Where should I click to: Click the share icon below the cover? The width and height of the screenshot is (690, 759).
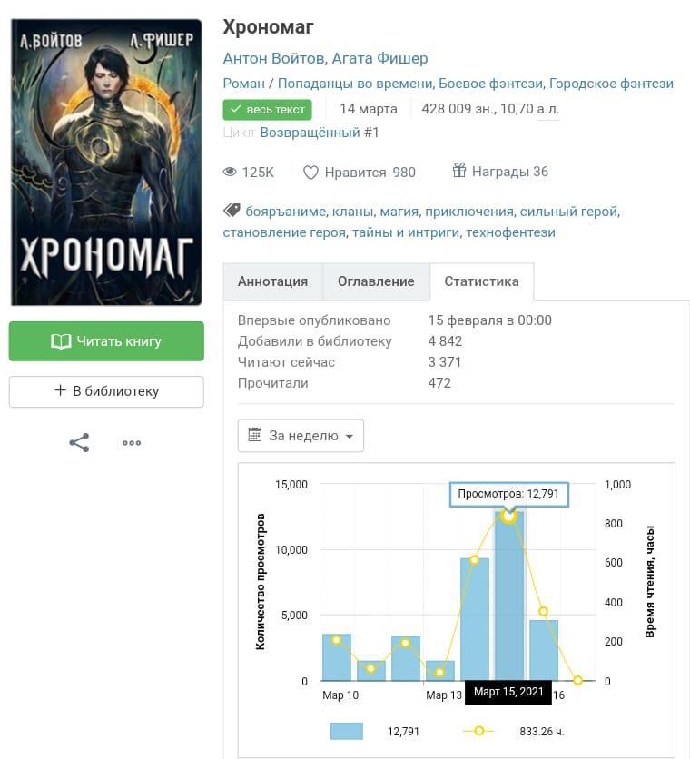[79, 443]
